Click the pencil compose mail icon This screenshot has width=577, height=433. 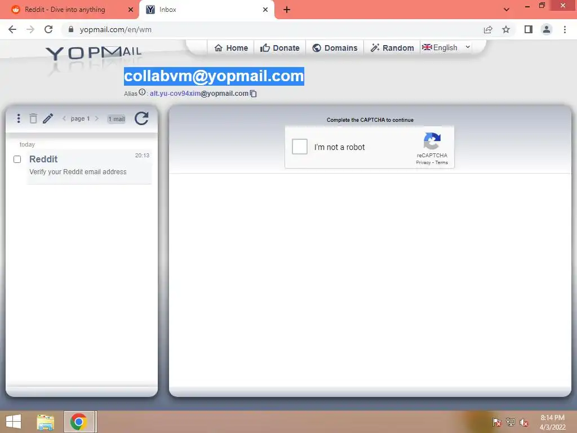coord(48,118)
